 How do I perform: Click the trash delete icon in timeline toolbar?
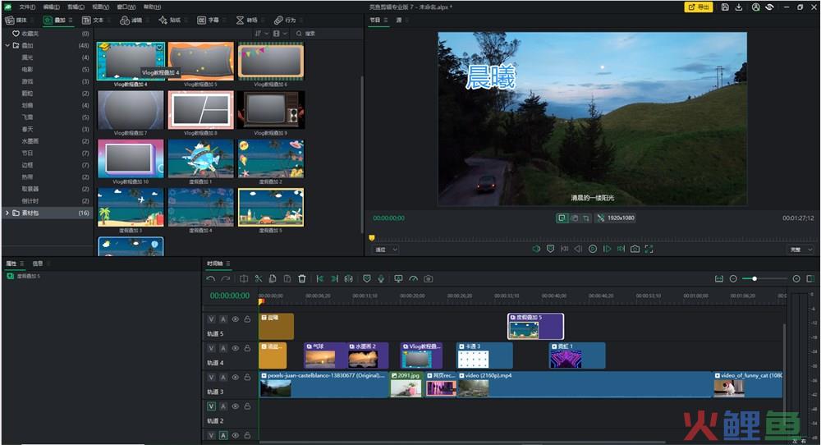(302, 279)
